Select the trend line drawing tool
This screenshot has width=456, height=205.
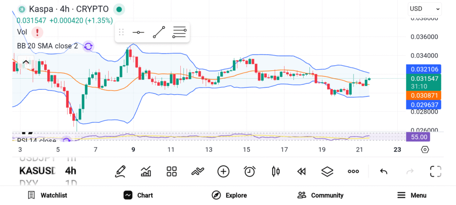point(159,32)
